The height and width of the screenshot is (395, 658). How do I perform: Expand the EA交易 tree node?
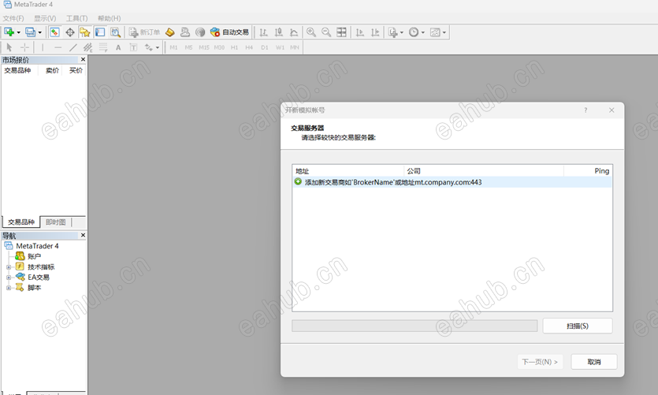(9, 278)
